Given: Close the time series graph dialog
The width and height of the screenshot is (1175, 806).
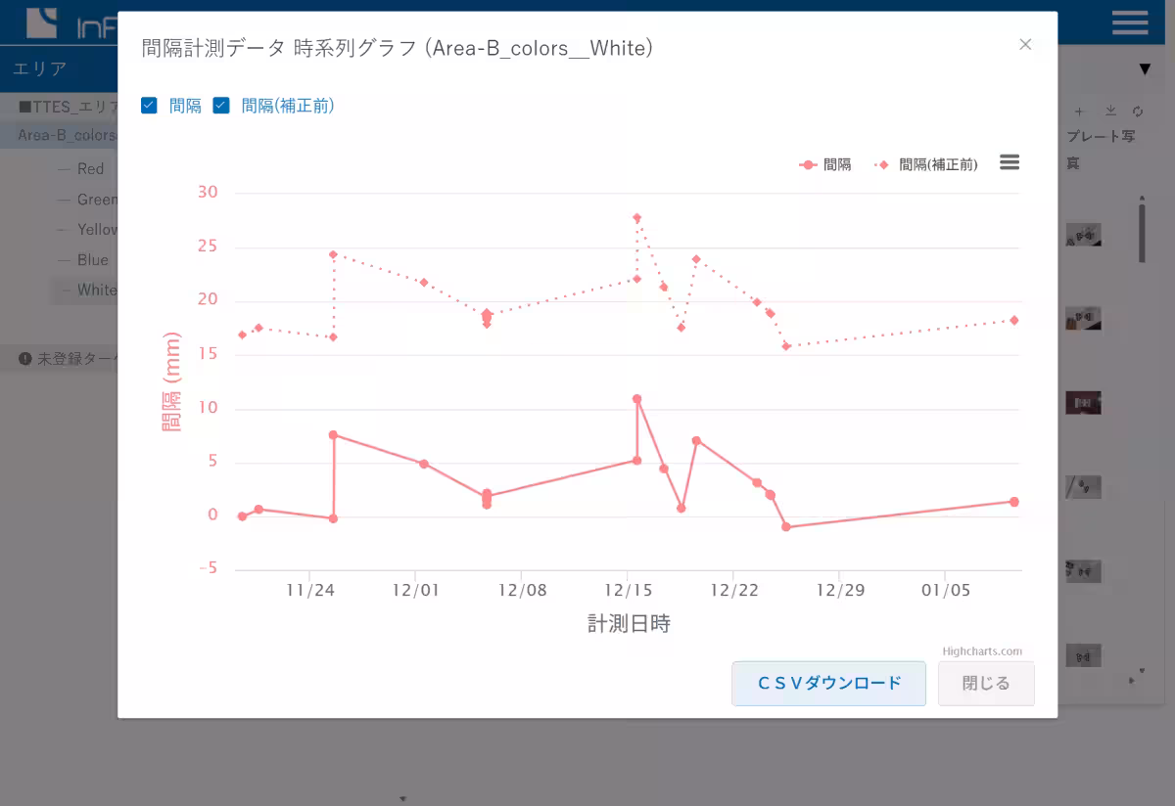Looking at the screenshot, I should [1025, 44].
